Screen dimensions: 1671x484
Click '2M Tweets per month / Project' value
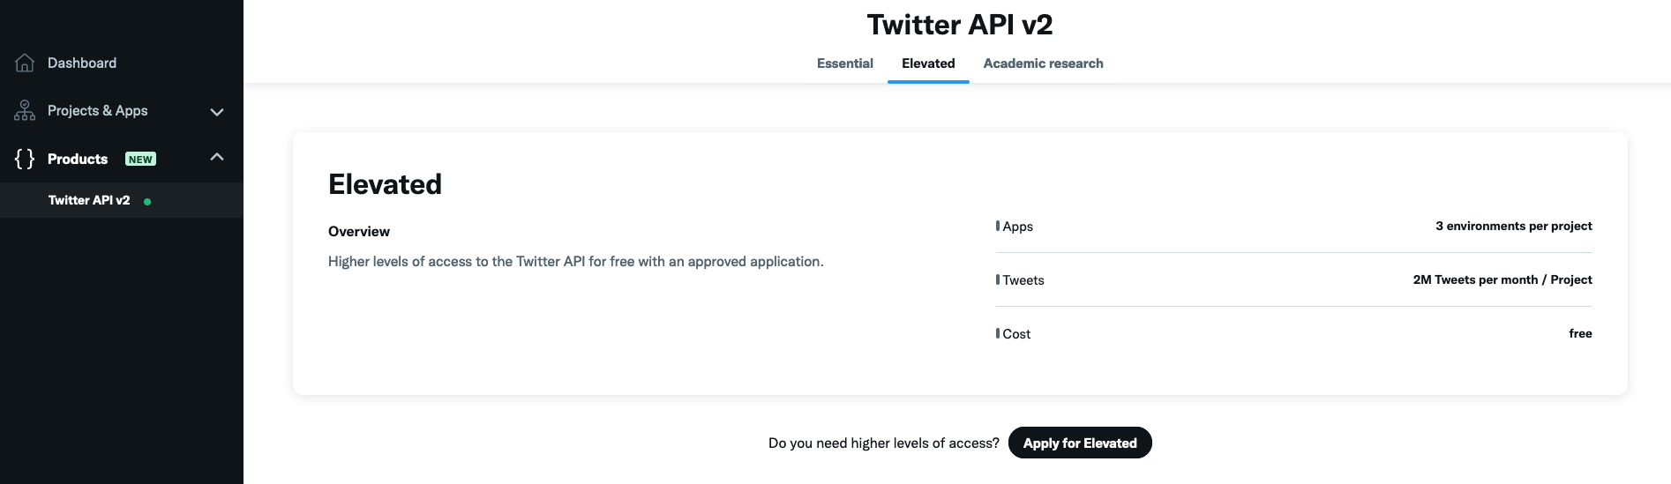(x=1502, y=279)
